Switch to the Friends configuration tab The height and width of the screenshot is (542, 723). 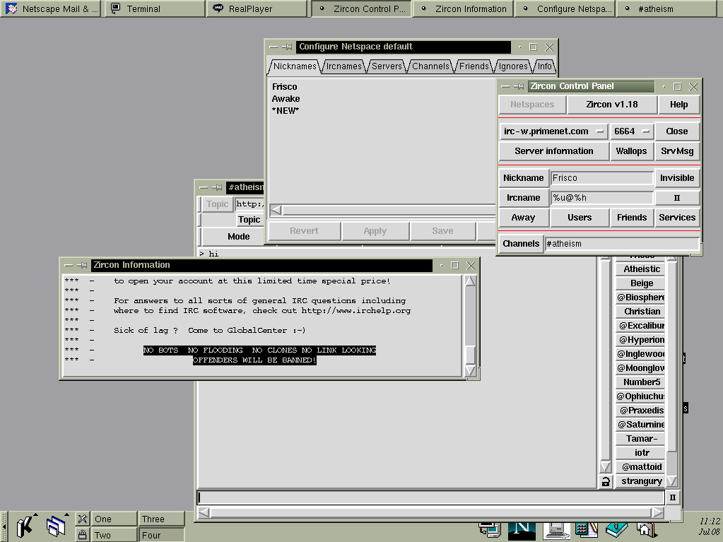(x=474, y=66)
